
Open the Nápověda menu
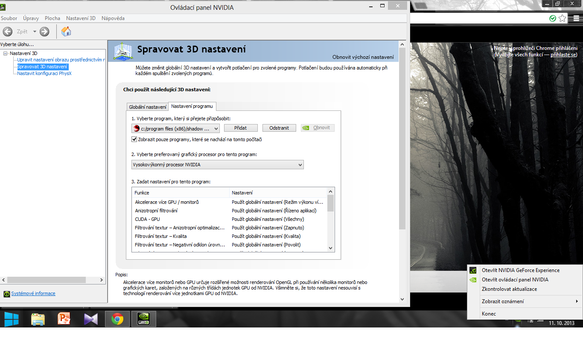click(113, 18)
